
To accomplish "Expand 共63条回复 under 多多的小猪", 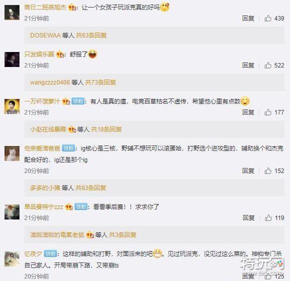I will [91, 188].
